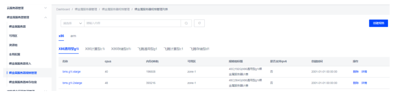398x112 pixels.
Task: Click the 是否支持ipv6 column header
Action: (278, 61)
